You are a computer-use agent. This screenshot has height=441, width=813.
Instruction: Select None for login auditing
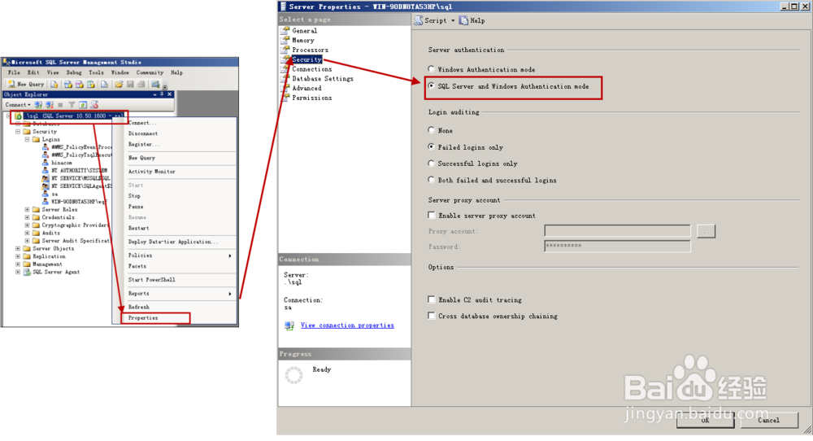(x=431, y=129)
